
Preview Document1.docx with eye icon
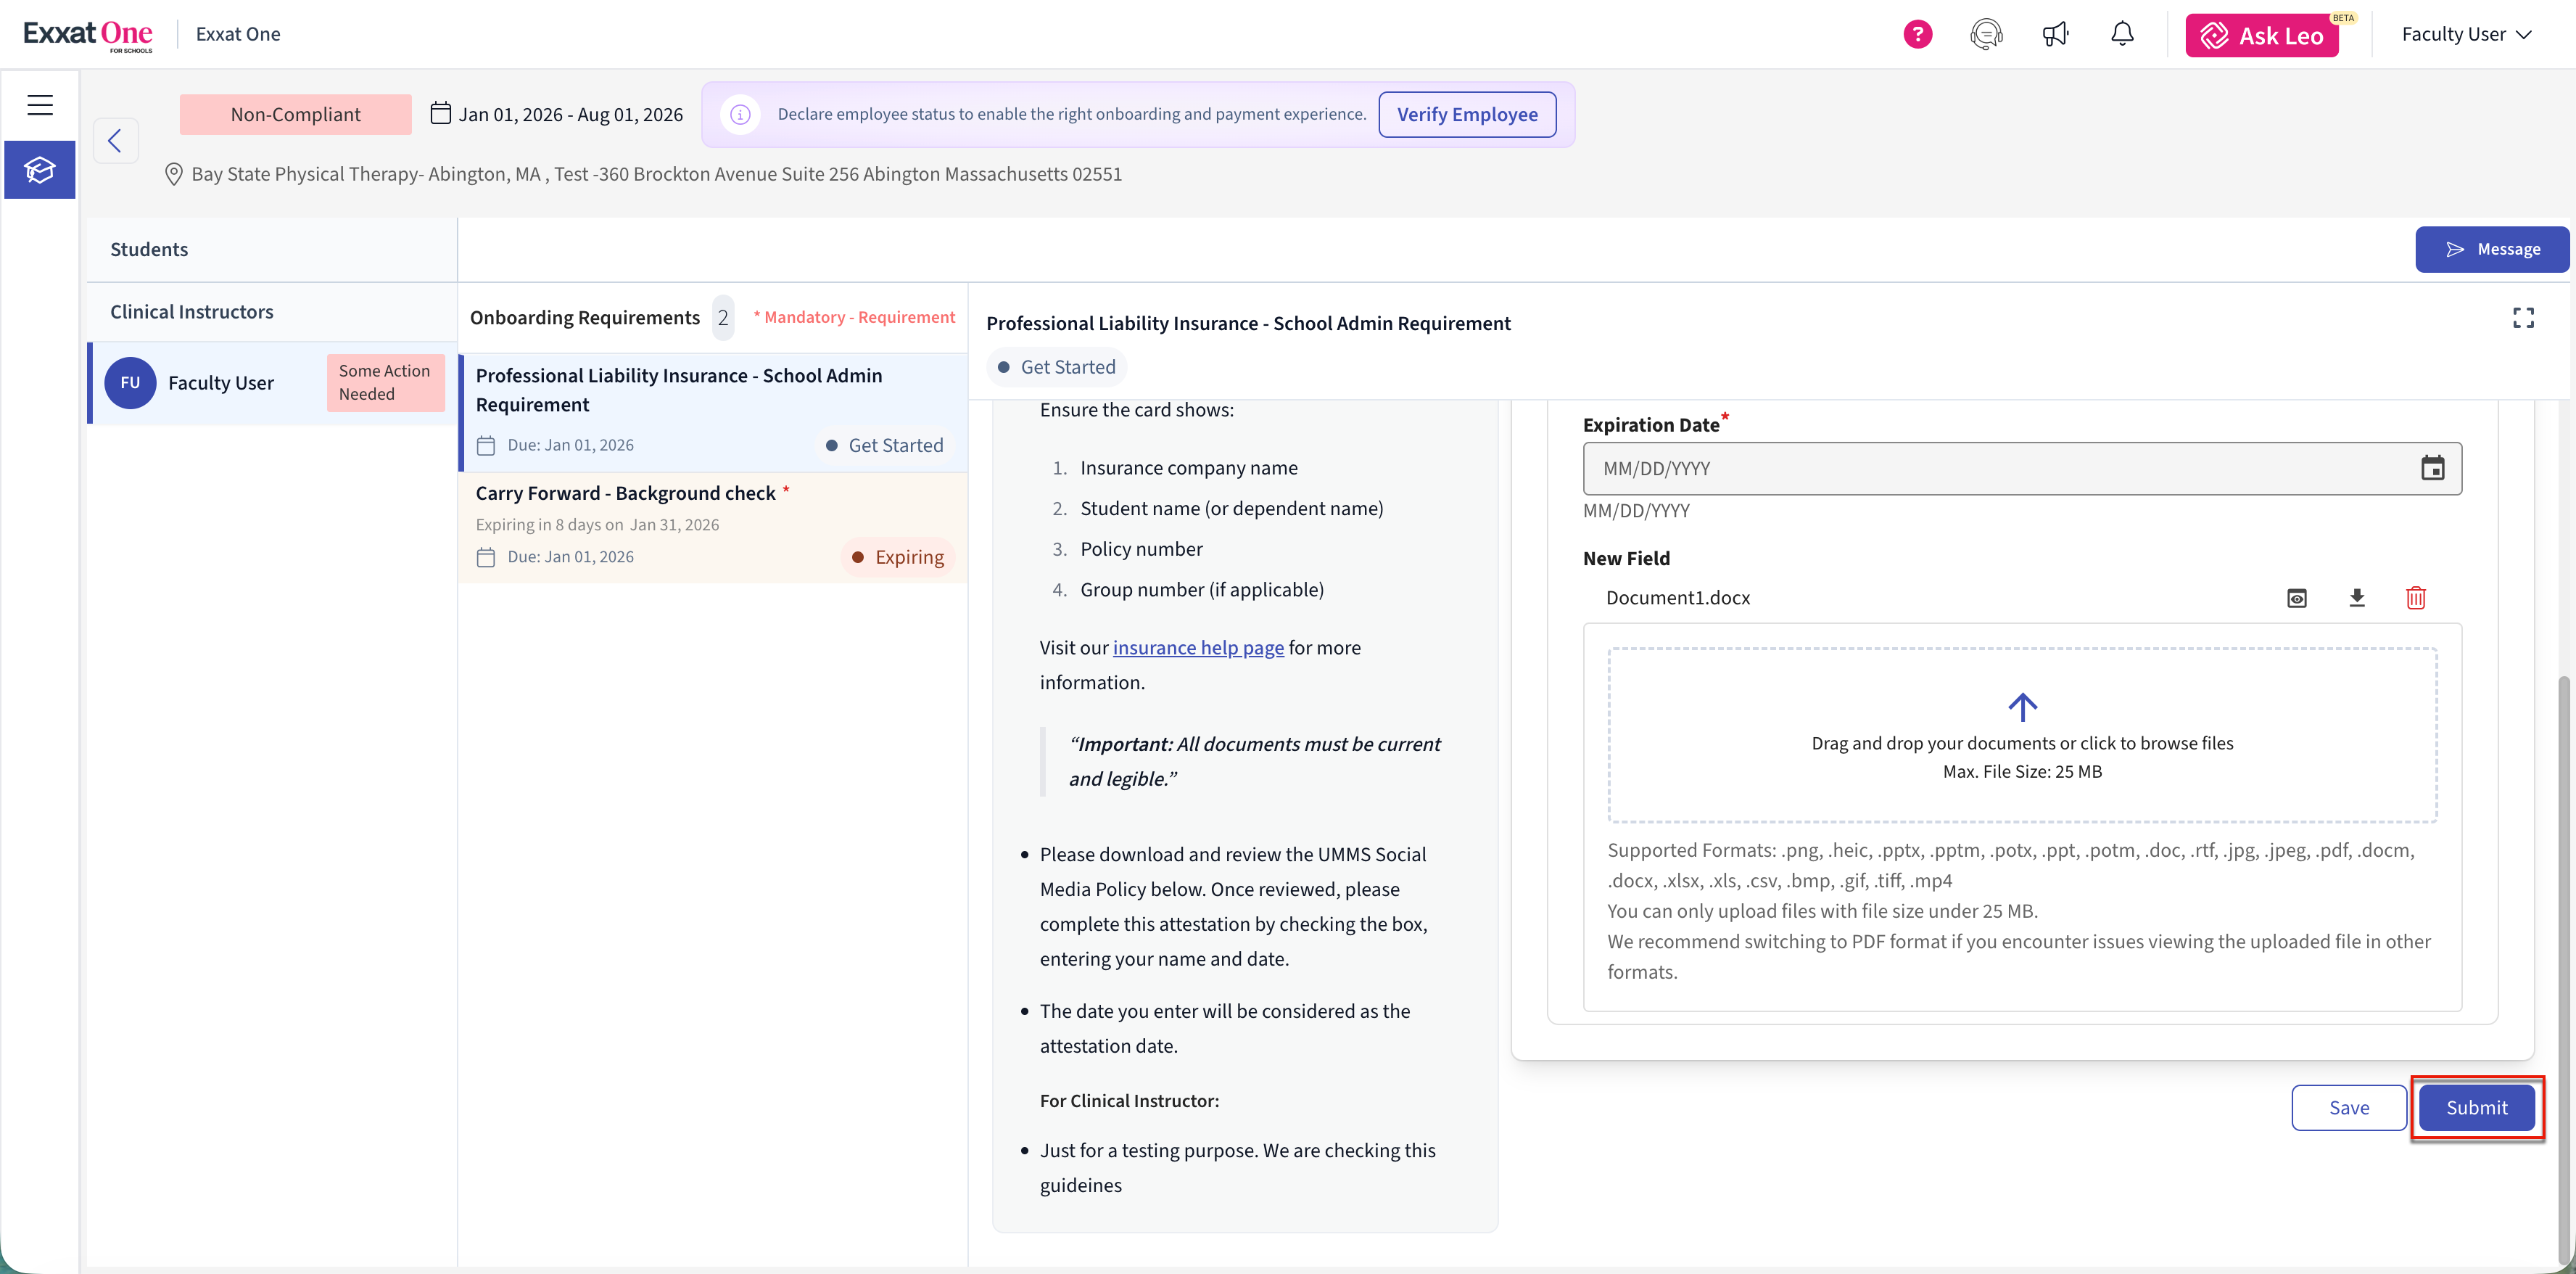point(2297,599)
